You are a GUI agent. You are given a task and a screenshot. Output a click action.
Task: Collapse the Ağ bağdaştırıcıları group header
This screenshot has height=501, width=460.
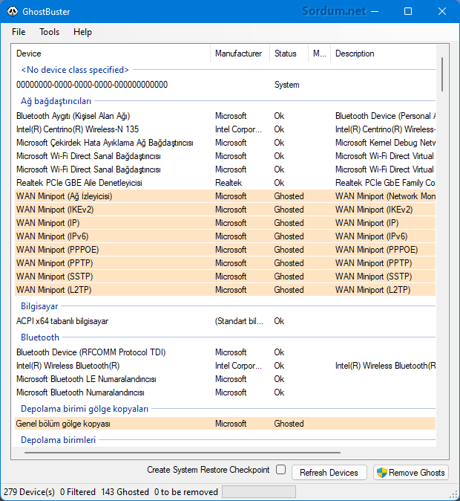click(x=56, y=101)
